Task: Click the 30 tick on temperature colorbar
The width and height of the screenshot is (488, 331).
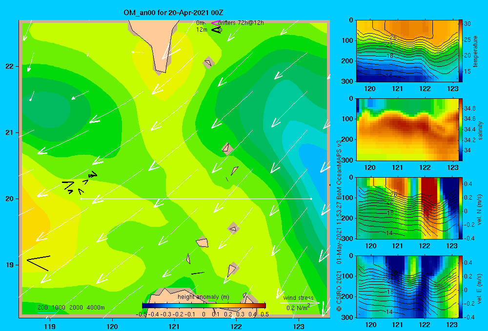Action: (x=468, y=23)
